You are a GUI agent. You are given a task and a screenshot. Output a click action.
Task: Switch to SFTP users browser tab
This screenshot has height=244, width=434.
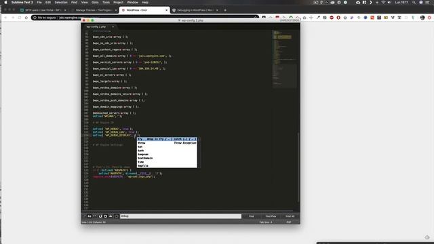tap(43, 10)
